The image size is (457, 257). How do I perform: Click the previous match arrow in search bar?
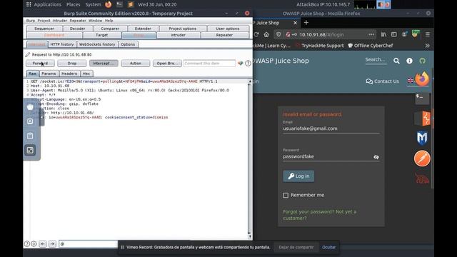[43, 244]
